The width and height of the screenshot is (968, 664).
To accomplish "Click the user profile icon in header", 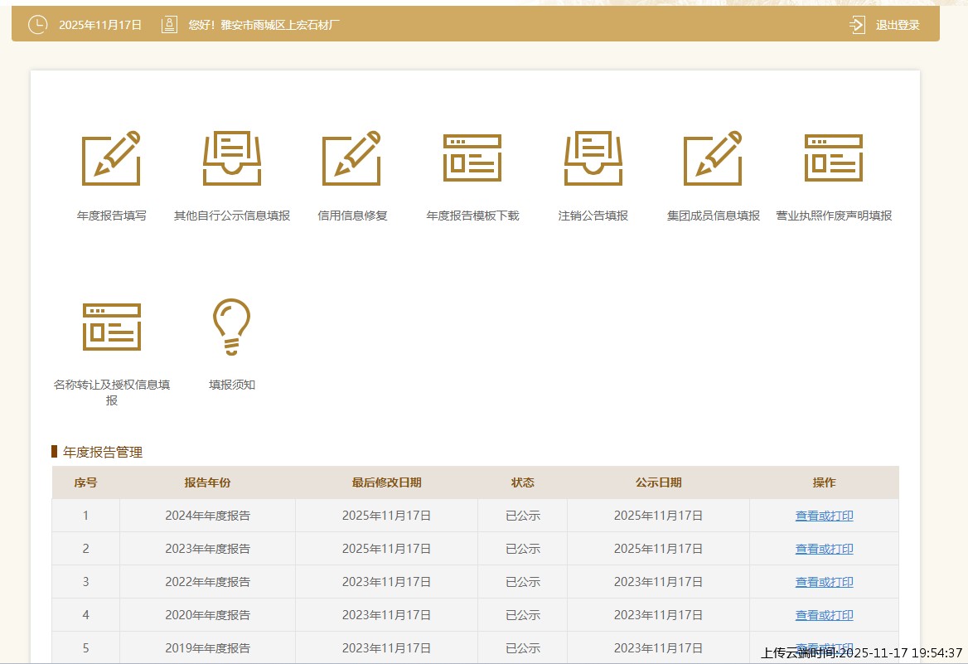I will (x=169, y=25).
